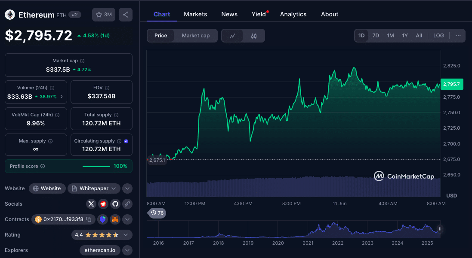Open the Analytics tab

coord(293,14)
